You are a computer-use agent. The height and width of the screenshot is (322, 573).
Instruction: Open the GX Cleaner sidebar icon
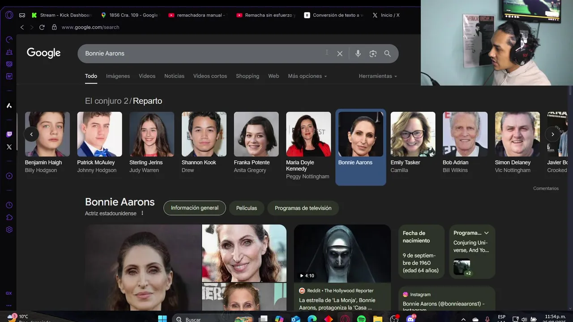[9, 52]
